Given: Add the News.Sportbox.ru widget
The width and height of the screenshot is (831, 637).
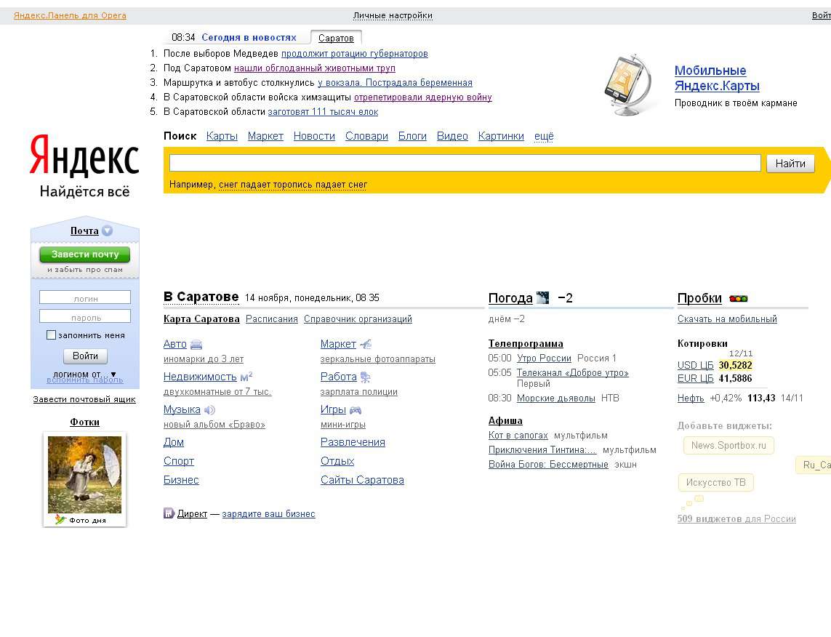Looking at the screenshot, I should point(728,446).
